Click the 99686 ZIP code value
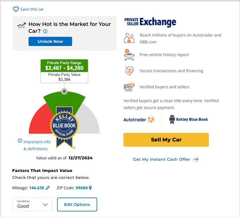 pyautogui.click(x=82, y=188)
